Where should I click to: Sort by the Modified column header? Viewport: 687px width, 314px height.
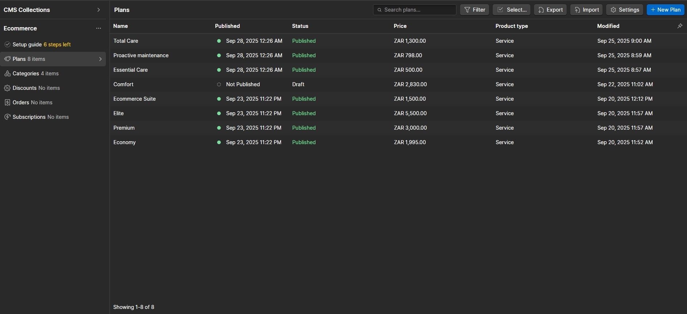coord(608,26)
